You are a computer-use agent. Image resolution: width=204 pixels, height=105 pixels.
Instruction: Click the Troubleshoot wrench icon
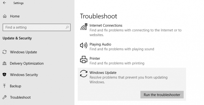coord(5,97)
